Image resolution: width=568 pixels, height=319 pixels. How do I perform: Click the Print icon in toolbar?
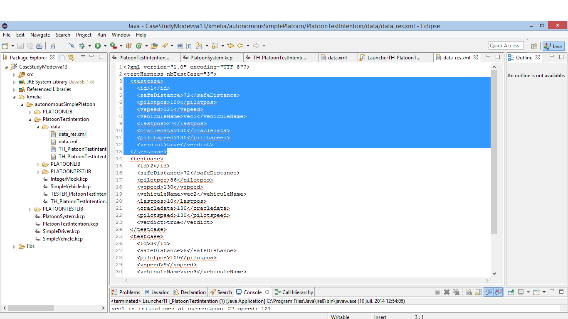(x=39, y=46)
